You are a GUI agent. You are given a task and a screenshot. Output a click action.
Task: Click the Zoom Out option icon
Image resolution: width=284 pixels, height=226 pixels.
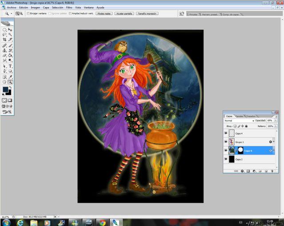point(21,13)
